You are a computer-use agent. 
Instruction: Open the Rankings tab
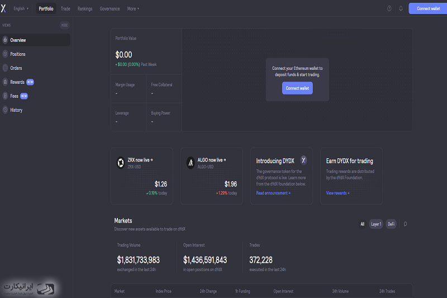click(x=85, y=8)
